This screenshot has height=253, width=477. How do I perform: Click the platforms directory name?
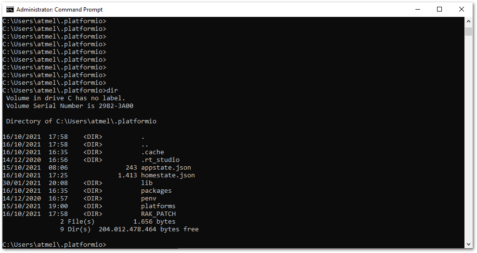pos(158,206)
